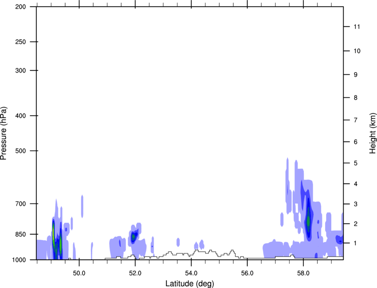377x288 pixels.
Task: Click the Latitude (deg) axis title
Action: pos(189,284)
